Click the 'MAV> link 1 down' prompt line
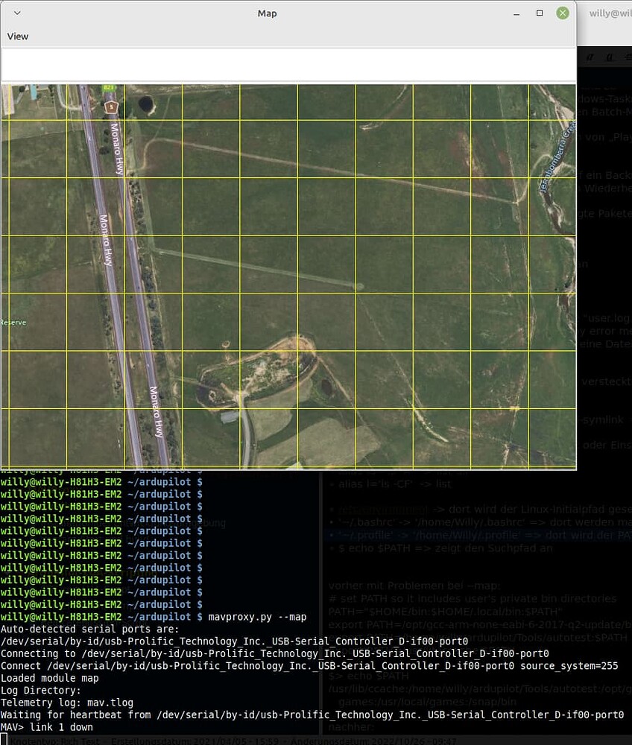Screen dimensions: 632x745 [x=47, y=727]
